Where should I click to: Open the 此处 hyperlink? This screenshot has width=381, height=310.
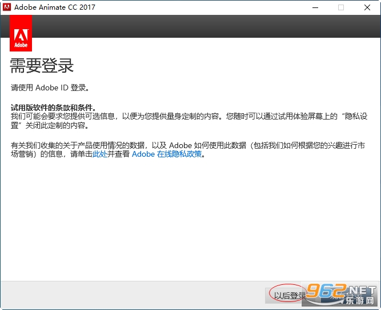[100, 154]
